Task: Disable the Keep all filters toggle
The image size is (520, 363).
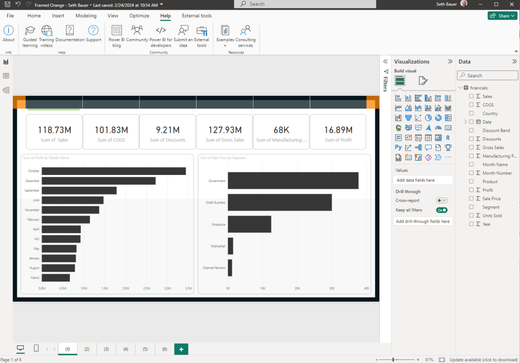Action: [x=442, y=210]
